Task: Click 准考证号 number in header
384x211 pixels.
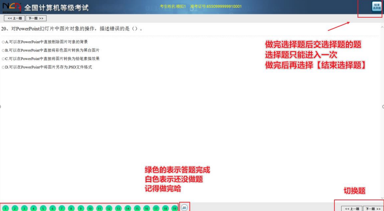Action: [x=216, y=6]
